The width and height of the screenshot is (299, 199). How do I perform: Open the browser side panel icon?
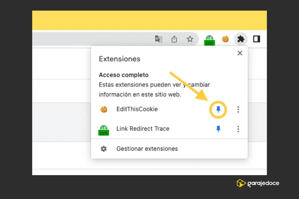[256, 39]
